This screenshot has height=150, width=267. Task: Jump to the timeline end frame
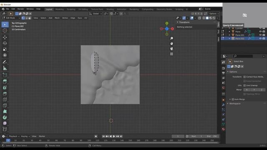(x=121, y=136)
